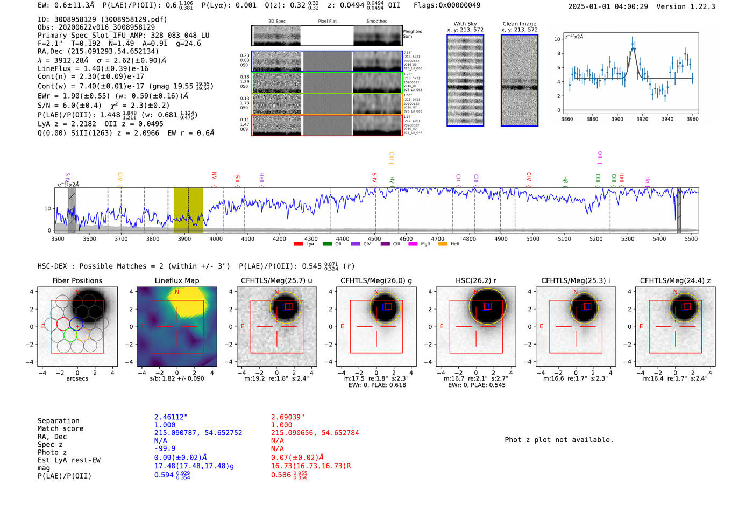
Task: Click the dark purple CIII legend swatch
Action: click(385, 244)
